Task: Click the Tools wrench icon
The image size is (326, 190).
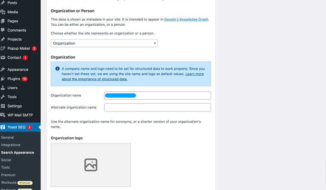Action: click(x=3, y=97)
